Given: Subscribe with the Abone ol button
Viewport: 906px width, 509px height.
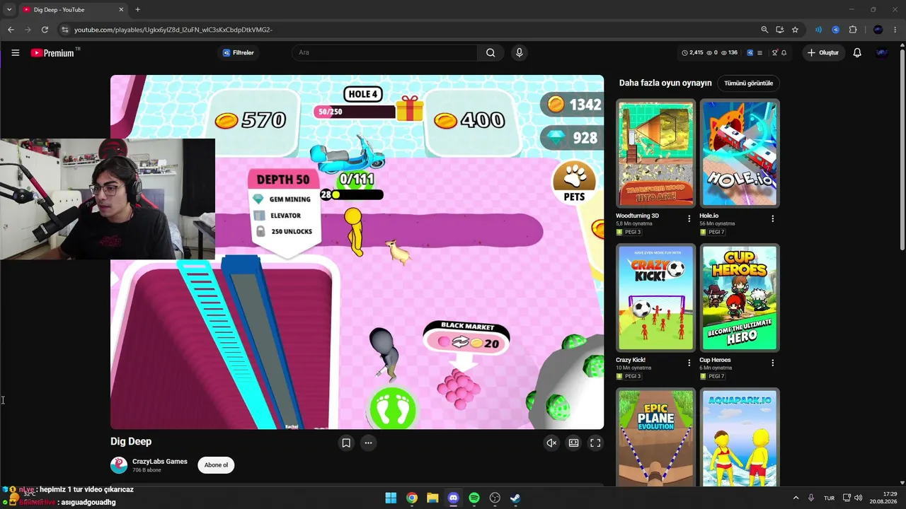Looking at the screenshot, I should click(216, 465).
